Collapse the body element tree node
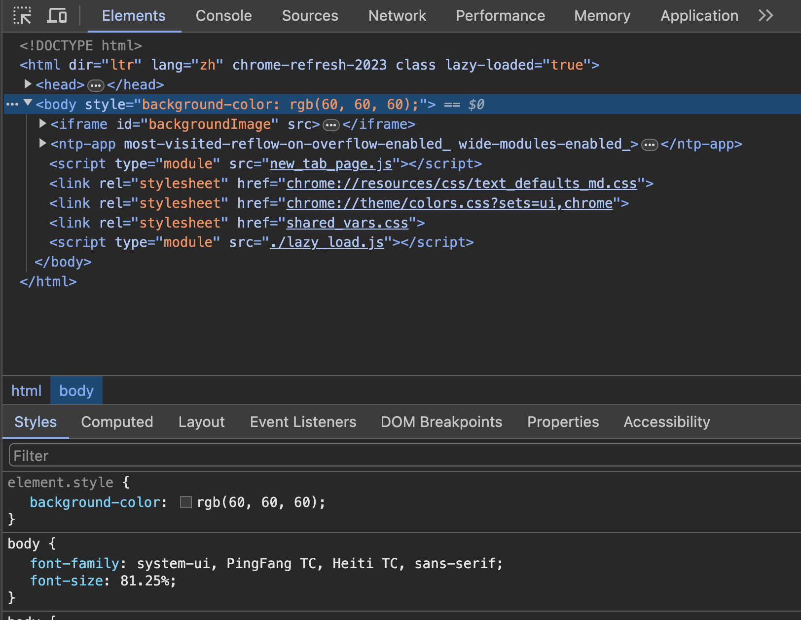Screen dimensions: 801x620 click(x=28, y=103)
